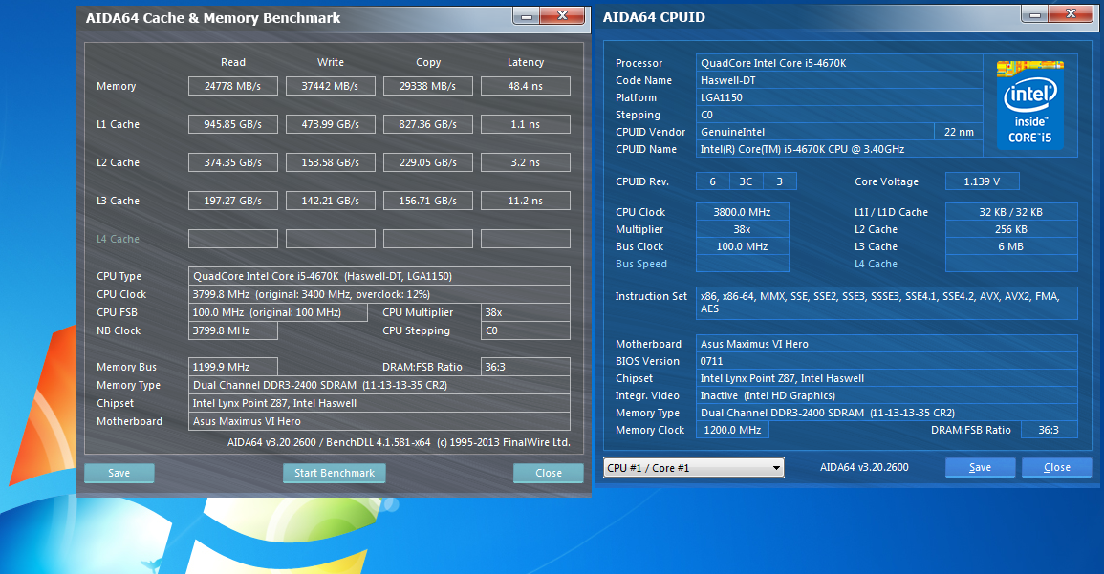Select the Memory Write value 37442 MB/s
The height and width of the screenshot is (574, 1104).
point(330,86)
